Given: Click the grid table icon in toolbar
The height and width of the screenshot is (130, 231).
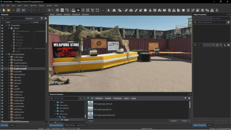Looking at the screenshot, I should (x=155, y=10).
